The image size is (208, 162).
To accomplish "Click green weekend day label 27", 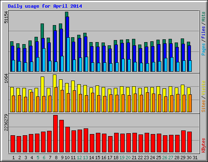I will (x=171, y=158).
